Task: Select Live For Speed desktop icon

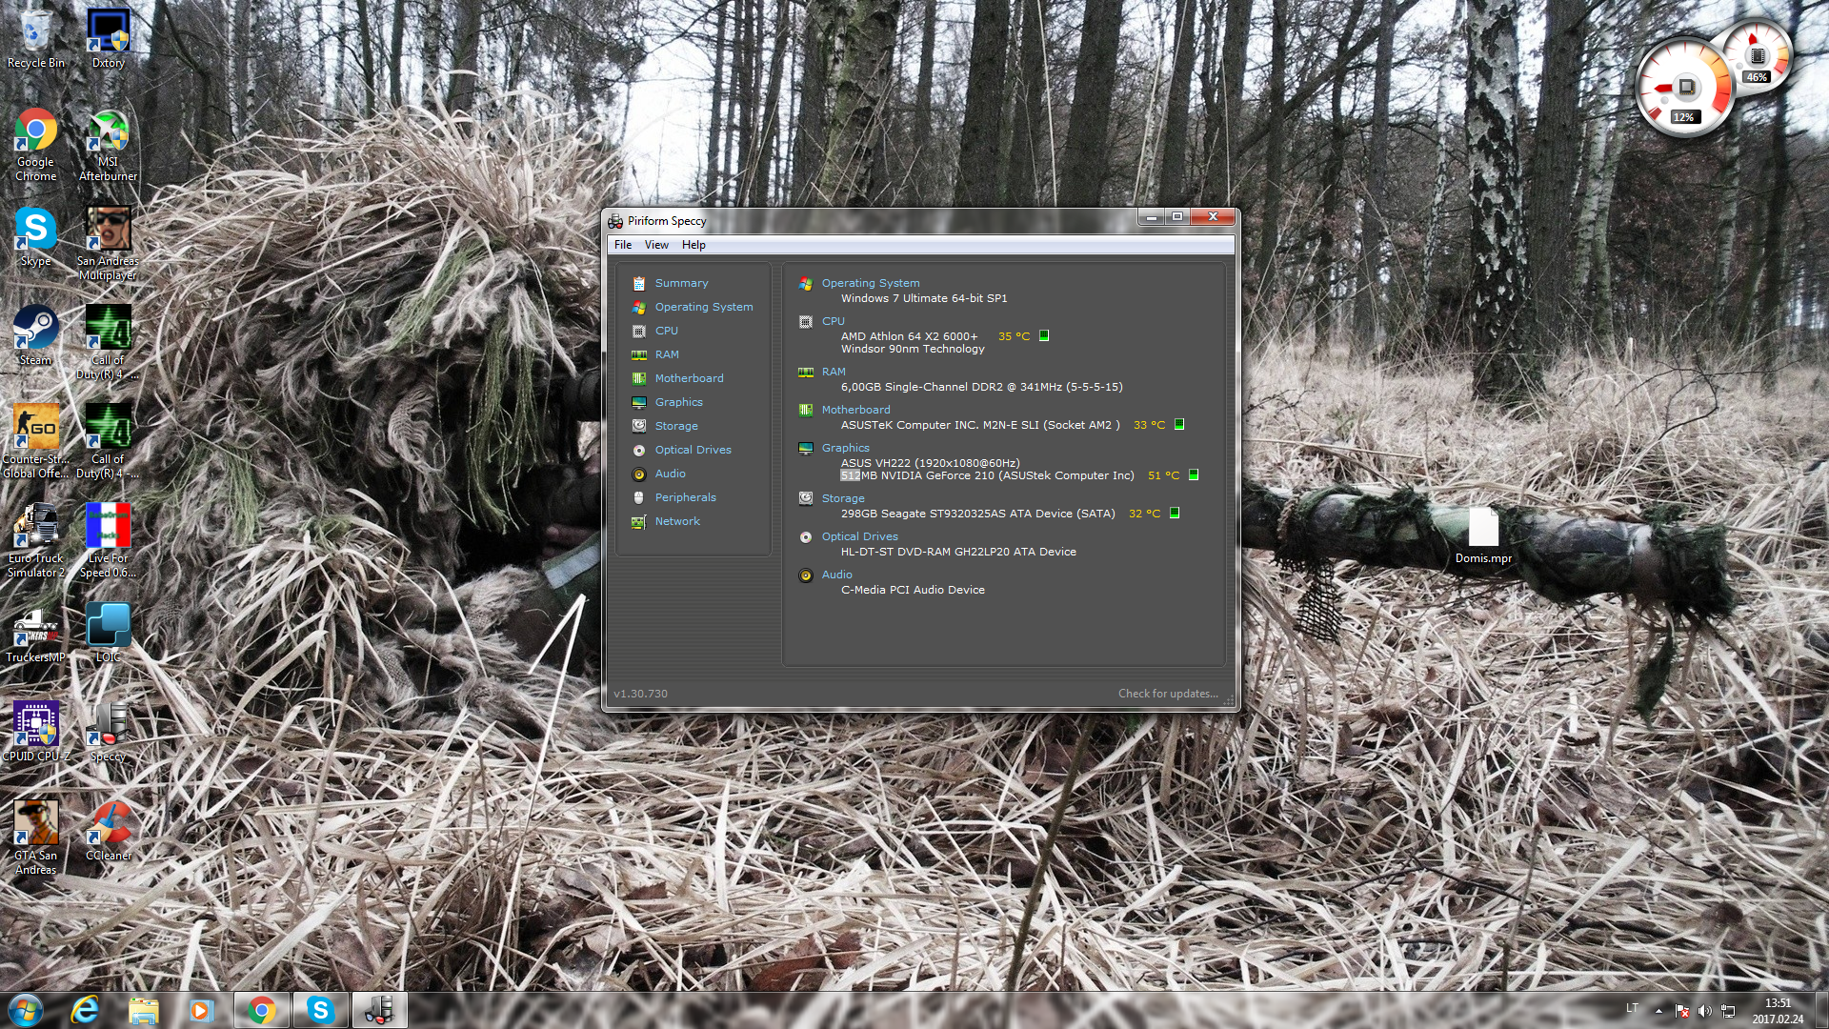Action: [108, 541]
